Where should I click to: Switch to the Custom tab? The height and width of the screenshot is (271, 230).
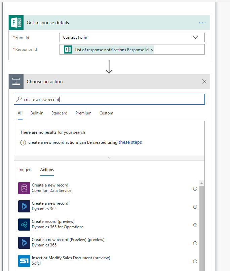pyautogui.click(x=106, y=113)
